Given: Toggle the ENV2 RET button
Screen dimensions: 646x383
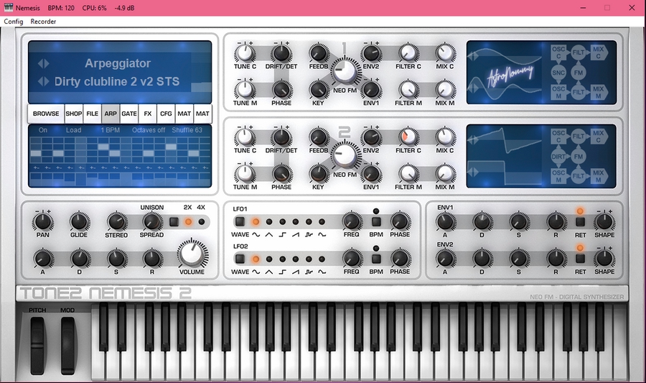Looking at the screenshot, I should (580, 259).
